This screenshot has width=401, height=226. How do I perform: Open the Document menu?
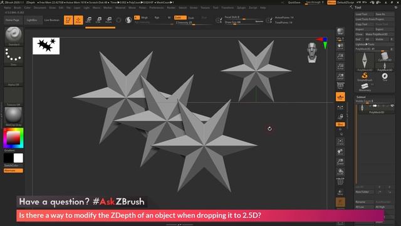click(40, 8)
